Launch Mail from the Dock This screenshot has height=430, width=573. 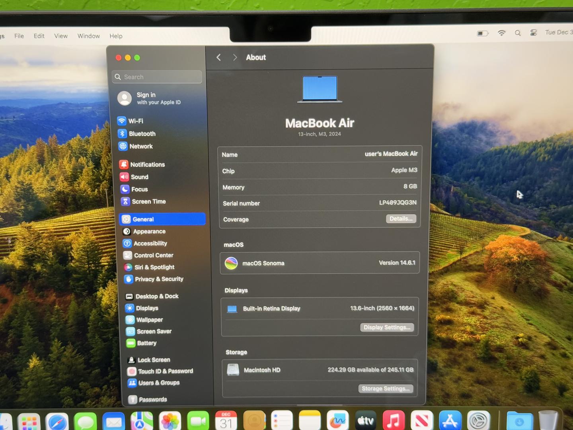[114, 421]
